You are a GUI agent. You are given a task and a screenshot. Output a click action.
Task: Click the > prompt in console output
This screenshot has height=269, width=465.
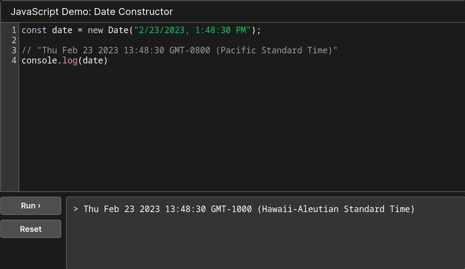76,209
